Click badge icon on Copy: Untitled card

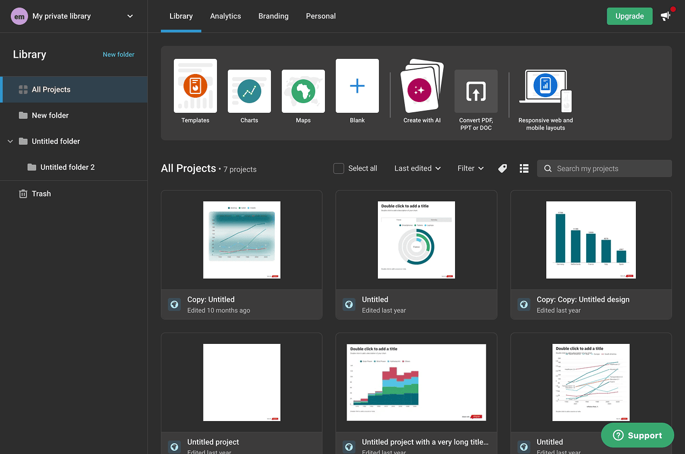[174, 304]
